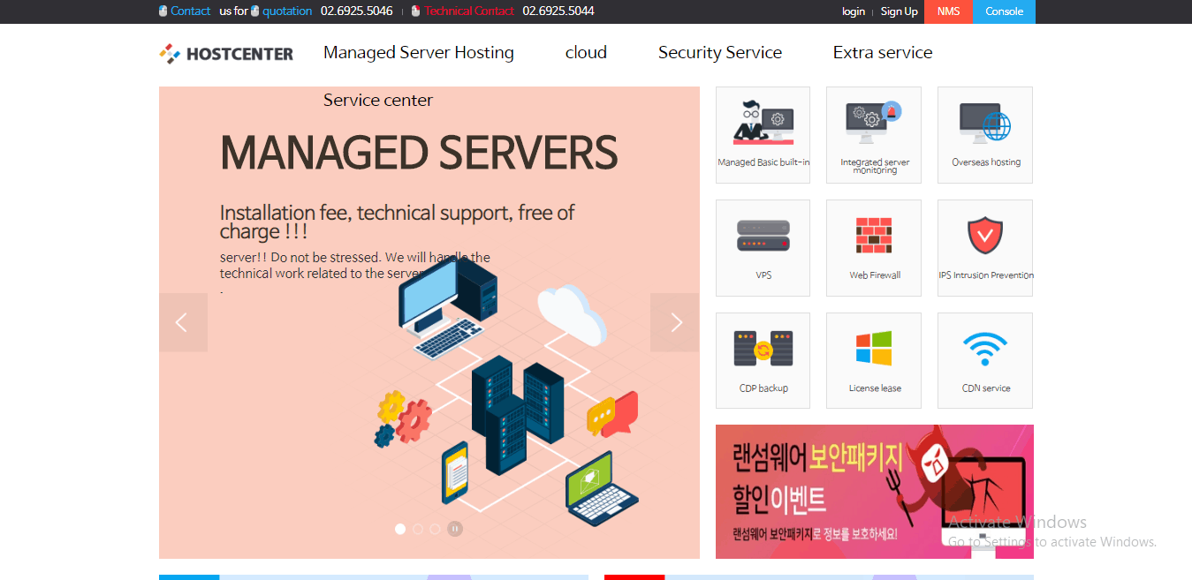Go to next slide with right arrow
1192x580 pixels.
tap(675, 322)
